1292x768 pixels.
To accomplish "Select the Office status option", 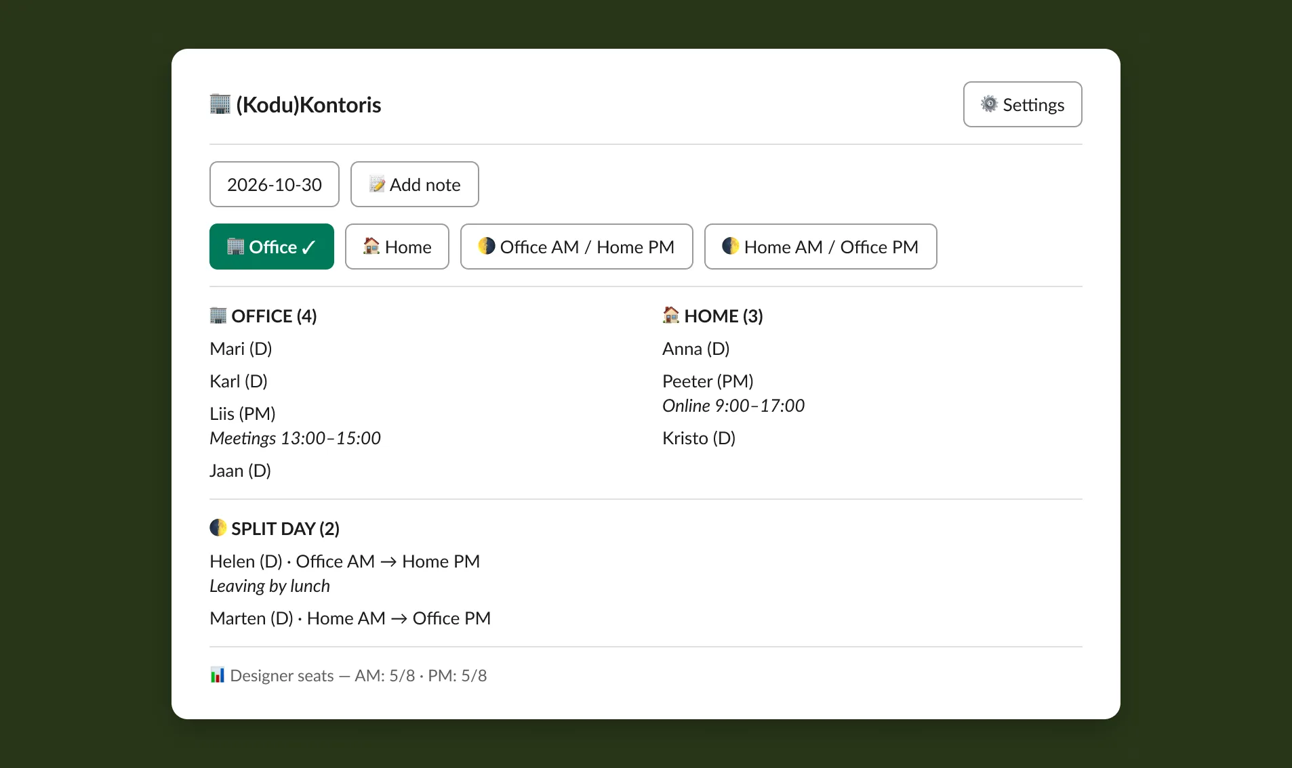I will tap(271, 247).
